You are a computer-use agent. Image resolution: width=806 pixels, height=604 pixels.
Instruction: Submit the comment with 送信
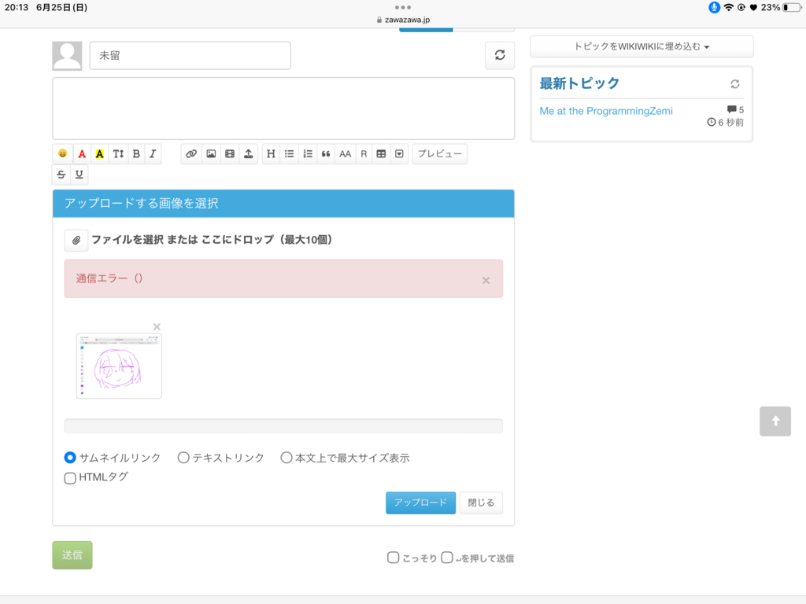click(72, 555)
